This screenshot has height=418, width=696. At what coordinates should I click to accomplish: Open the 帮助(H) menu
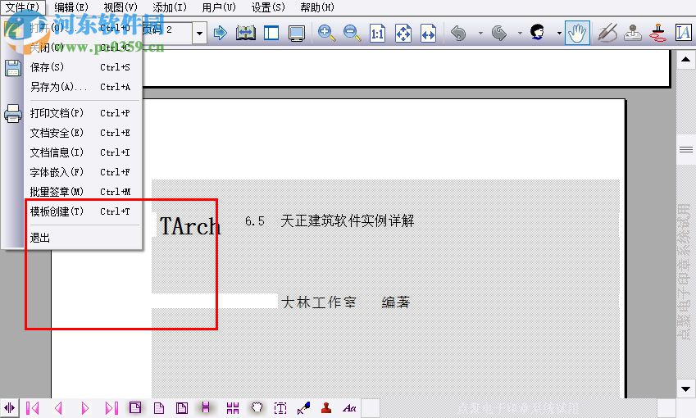[317, 7]
